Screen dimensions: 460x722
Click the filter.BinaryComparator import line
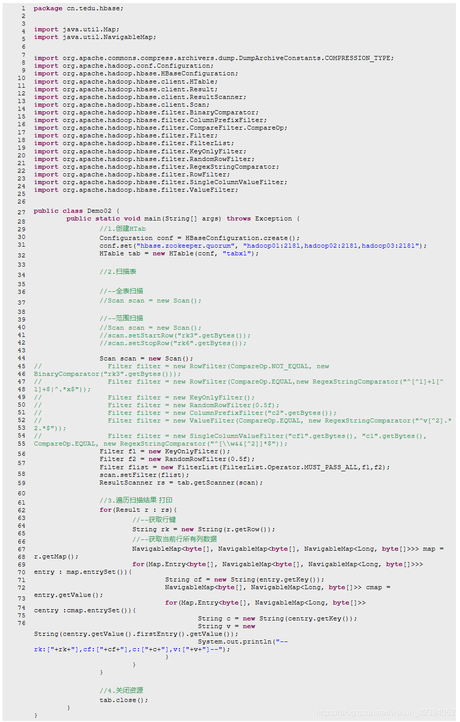pyautogui.click(x=147, y=112)
